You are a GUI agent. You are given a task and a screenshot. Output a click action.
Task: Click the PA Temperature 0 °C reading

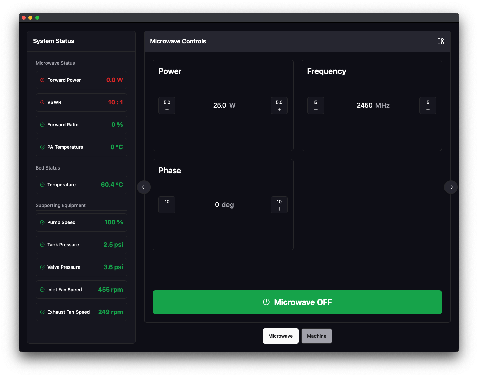[x=117, y=147]
